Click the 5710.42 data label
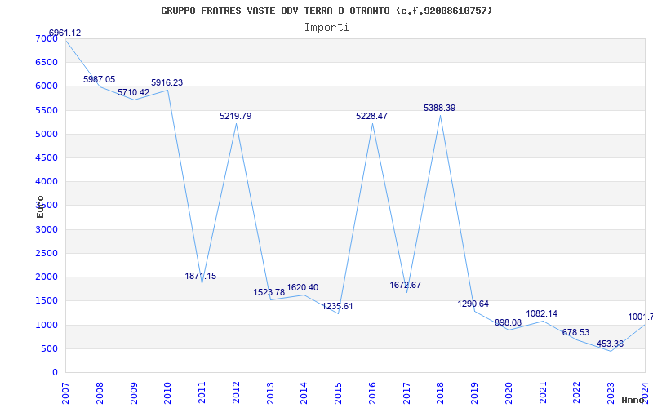Viewport: 653px width, 408px height. 133,92
